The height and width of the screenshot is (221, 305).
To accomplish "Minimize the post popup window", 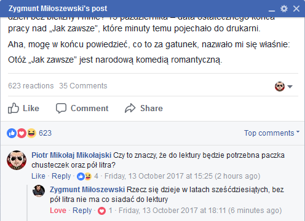I will click(272, 10).
